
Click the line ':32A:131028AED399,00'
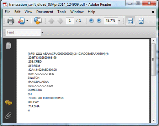pyautogui.click(x=42, y=70)
